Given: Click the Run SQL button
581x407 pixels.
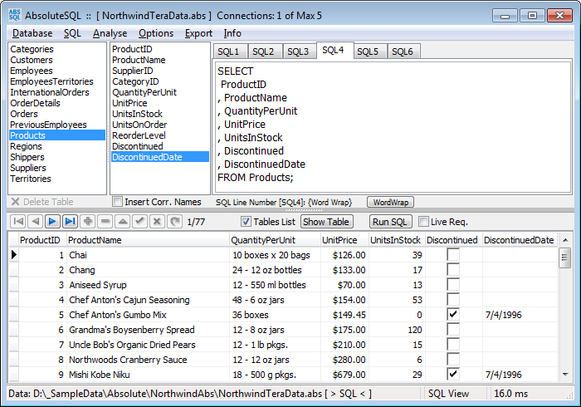Looking at the screenshot, I should (x=390, y=222).
